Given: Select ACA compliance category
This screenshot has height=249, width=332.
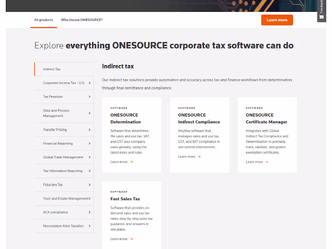Looking at the screenshot, I should point(64,212).
